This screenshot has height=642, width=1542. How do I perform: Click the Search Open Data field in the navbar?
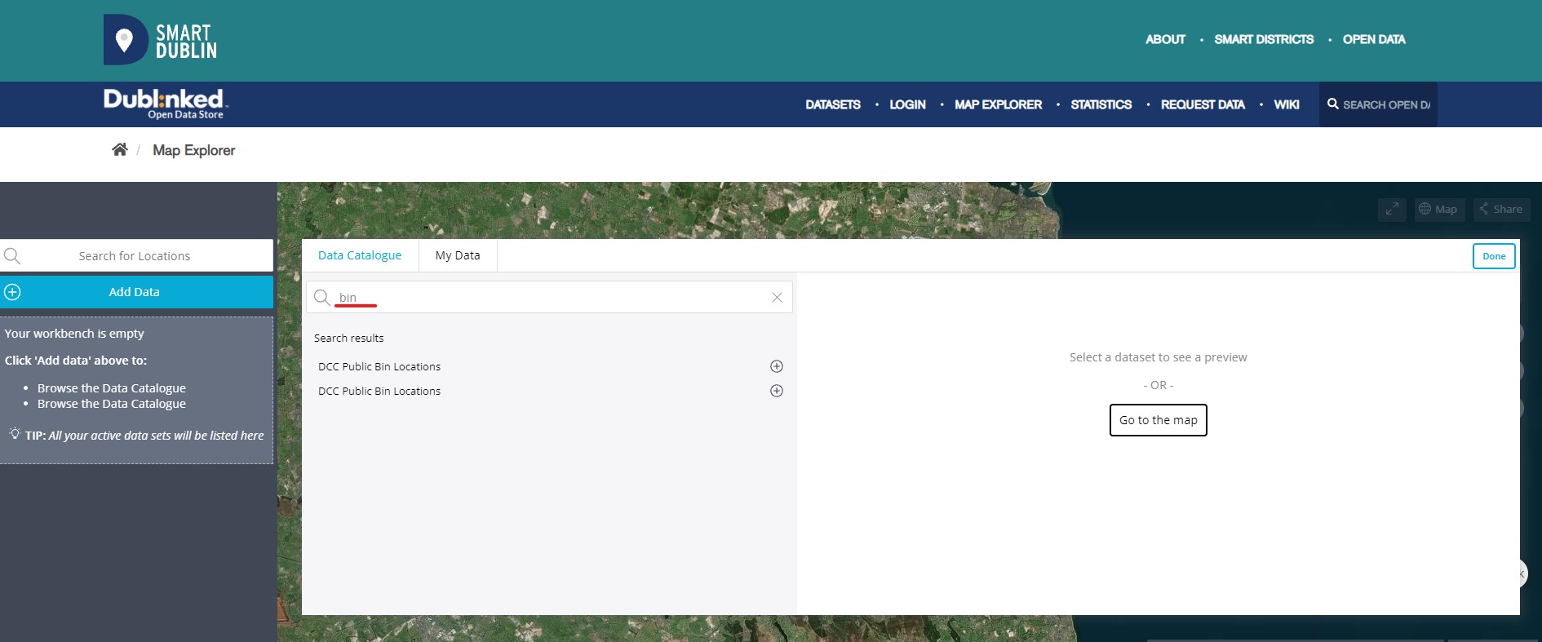(x=1385, y=104)
